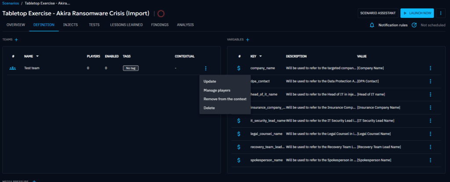Click the plus icon next to Teams
Screen dimensions: 450x182
coord(17,40)
